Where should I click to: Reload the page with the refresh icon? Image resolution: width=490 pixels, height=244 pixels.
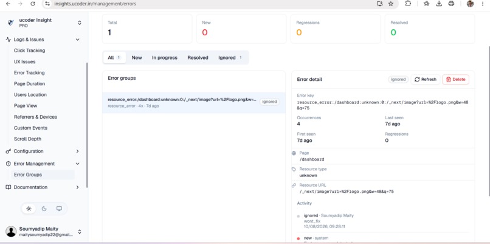pyautogui.click(x=33, y=4)
